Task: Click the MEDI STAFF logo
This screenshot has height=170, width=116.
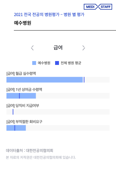Action: click(x=98, y=7)
